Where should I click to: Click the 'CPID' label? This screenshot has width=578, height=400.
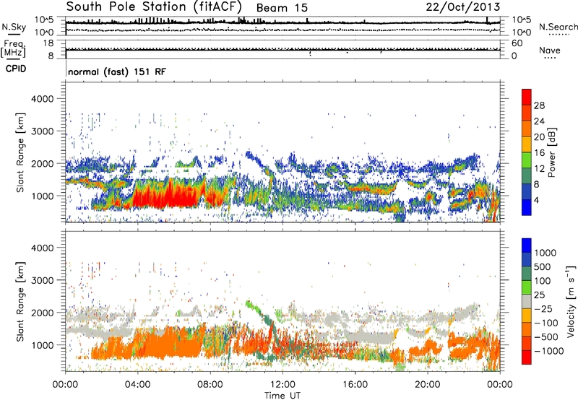[16, 69]
